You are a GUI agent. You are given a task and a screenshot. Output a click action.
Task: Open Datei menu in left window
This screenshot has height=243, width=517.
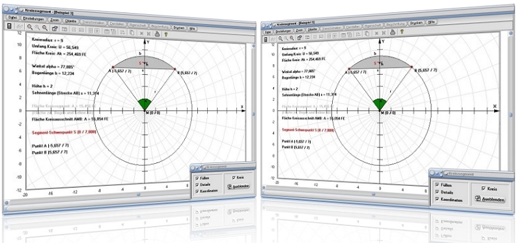(x=12, y=18)
